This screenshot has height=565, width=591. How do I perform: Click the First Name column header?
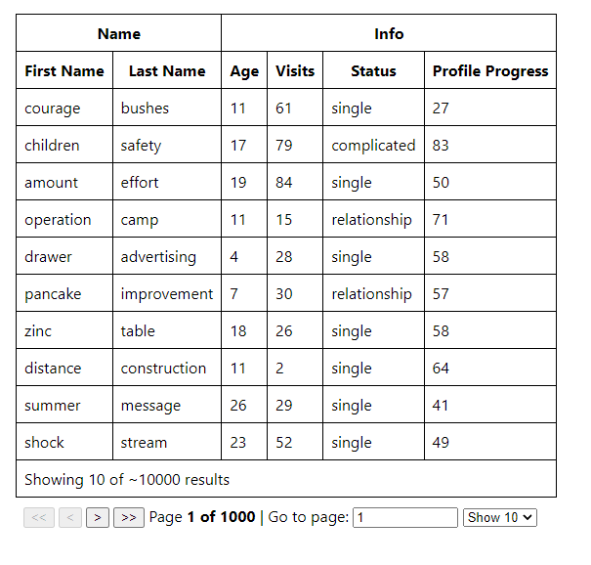[64, 70]
